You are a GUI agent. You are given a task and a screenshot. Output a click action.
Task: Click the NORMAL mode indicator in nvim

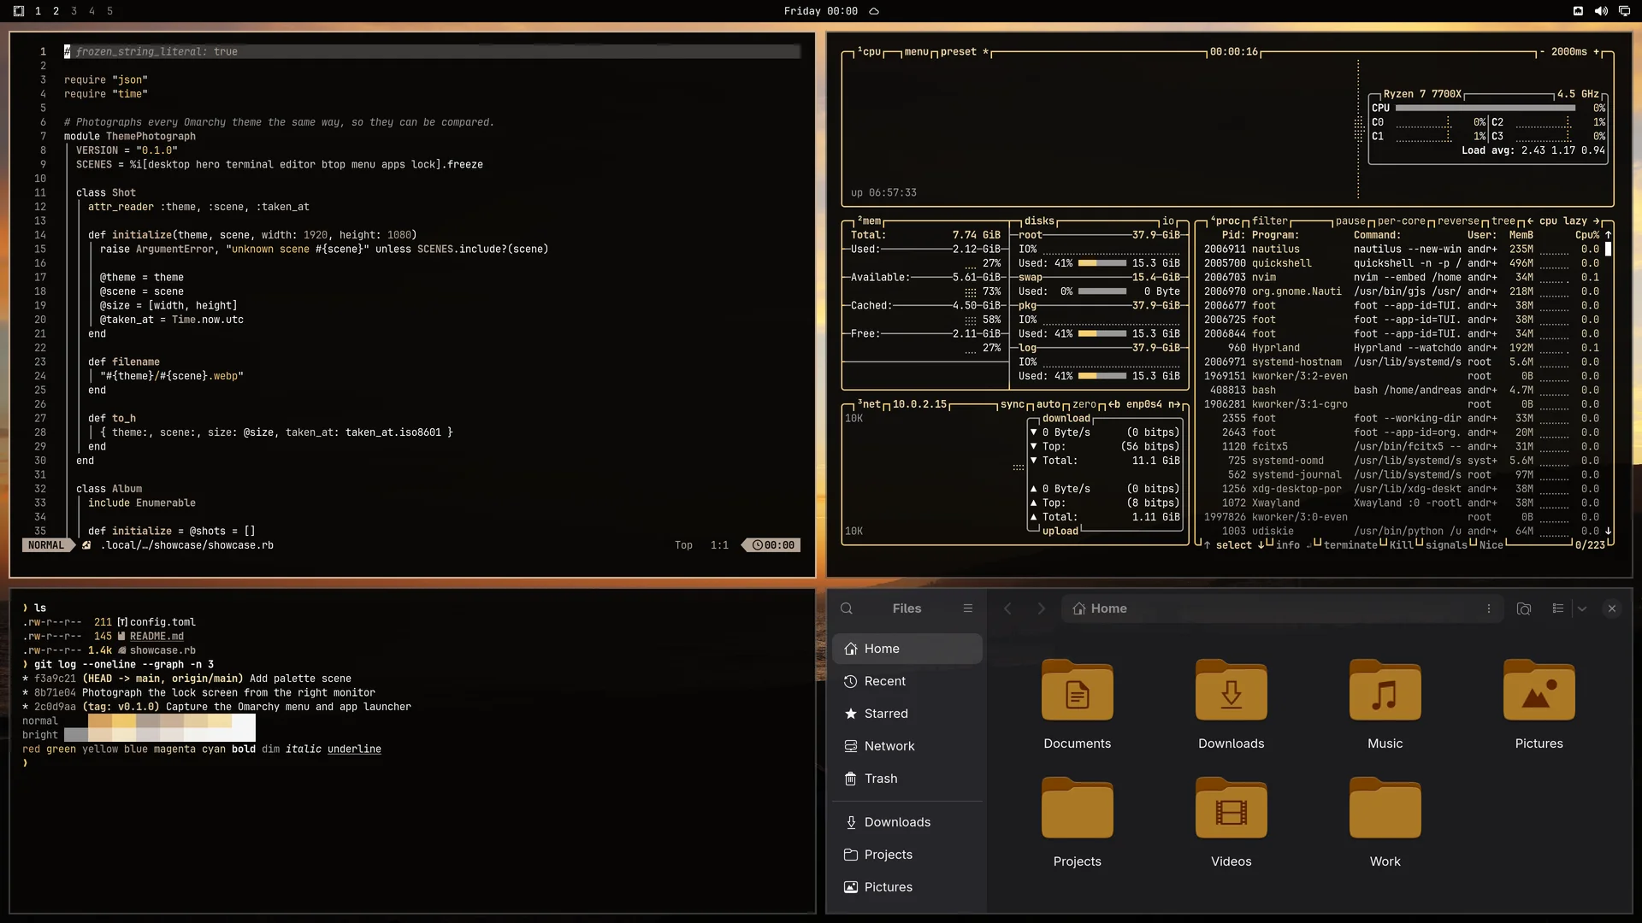click(x=46, y=545)
